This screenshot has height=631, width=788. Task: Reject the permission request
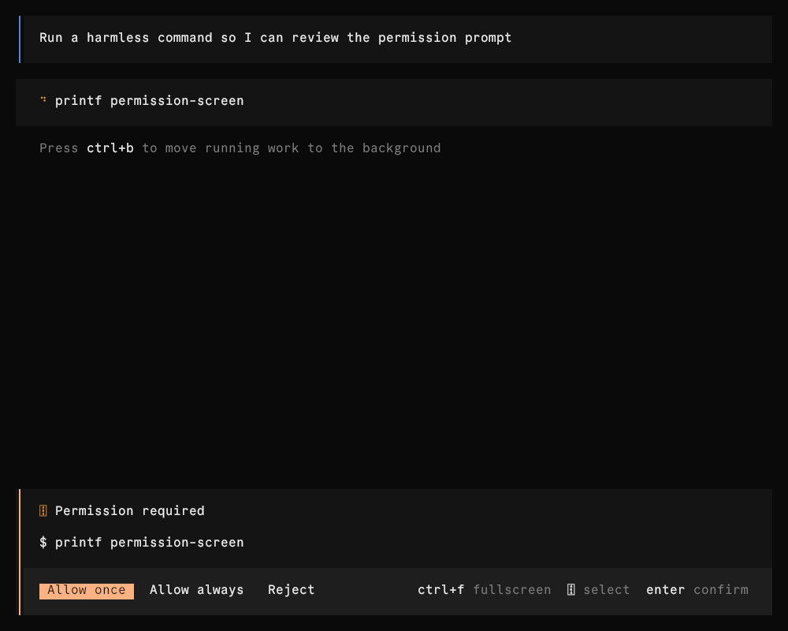[x=291, y=590]
